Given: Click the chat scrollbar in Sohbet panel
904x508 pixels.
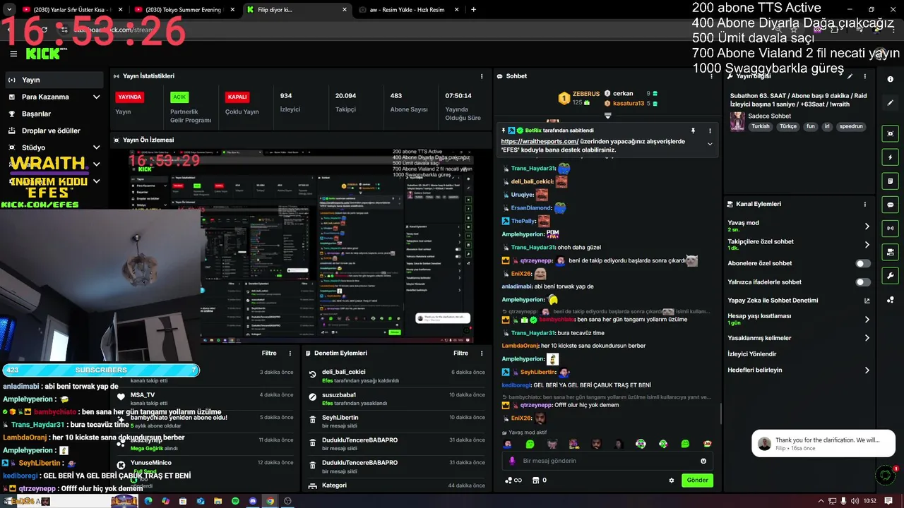Looking at the screenshot, I should click(720, 414).
